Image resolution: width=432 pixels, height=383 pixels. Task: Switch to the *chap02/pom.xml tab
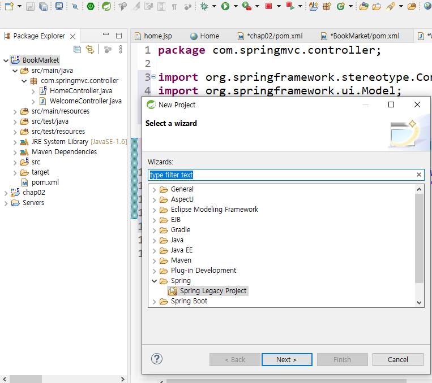pos(270,36)
